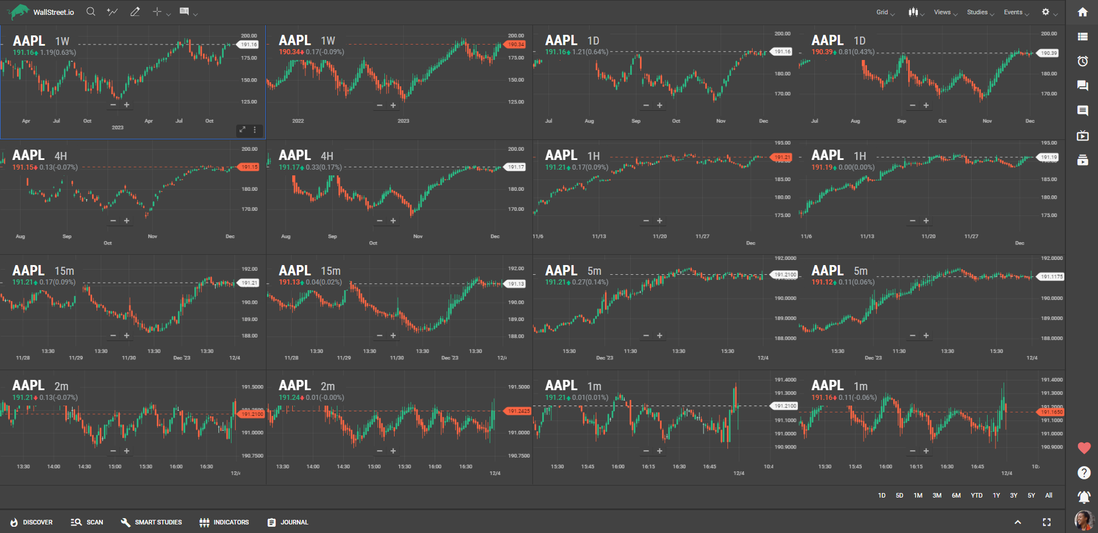Expand the Views menu
Image resolution: width=1098 pixels, height=533 pixels.
(946, 13)
